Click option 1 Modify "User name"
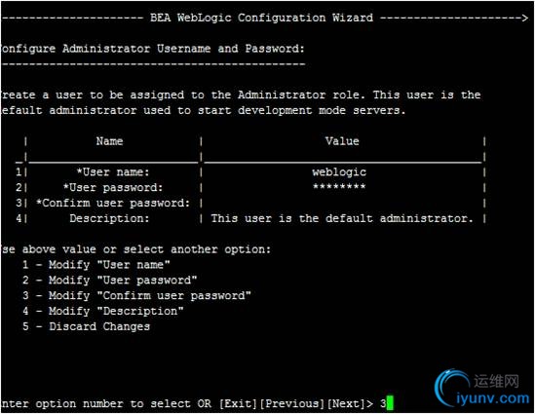The image size is (535, 414). (x=96, y=265)
